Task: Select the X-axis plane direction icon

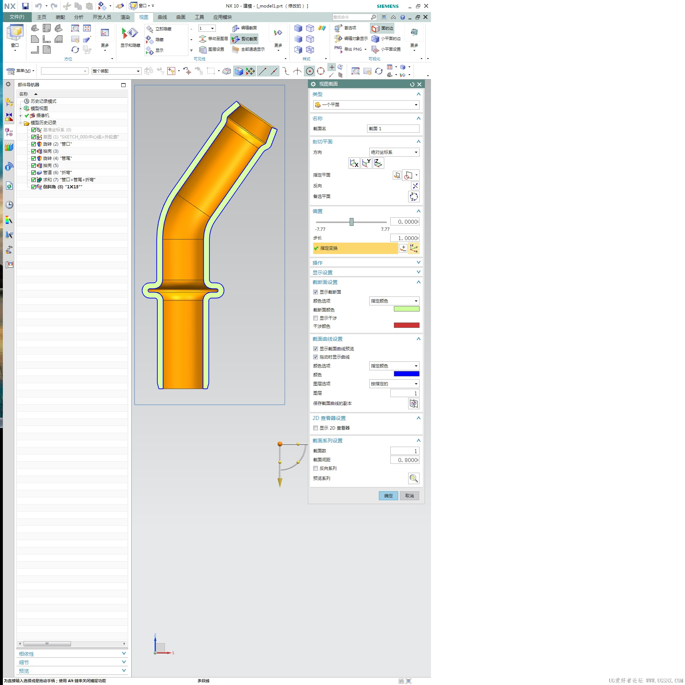Action: (x=354, y=163)
